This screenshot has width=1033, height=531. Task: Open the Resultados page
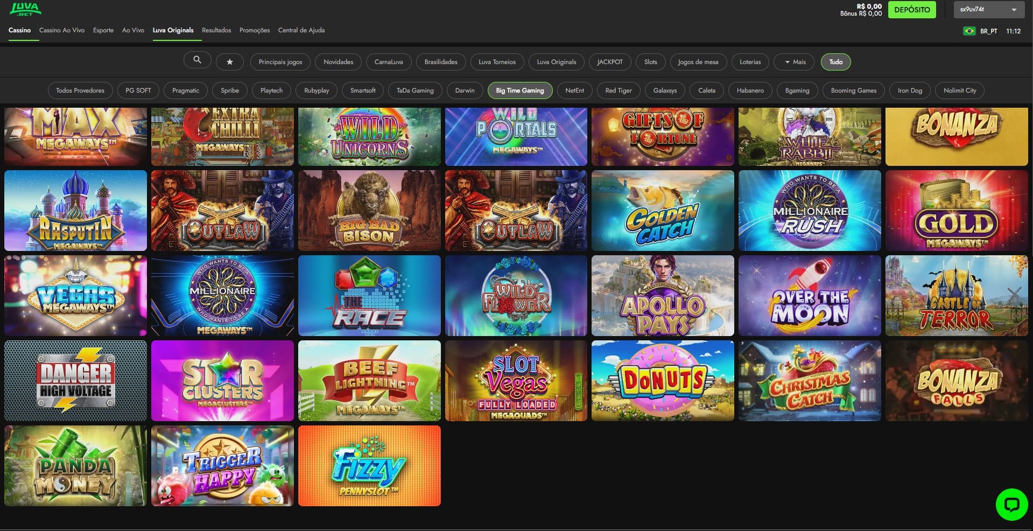pos(216,30)
